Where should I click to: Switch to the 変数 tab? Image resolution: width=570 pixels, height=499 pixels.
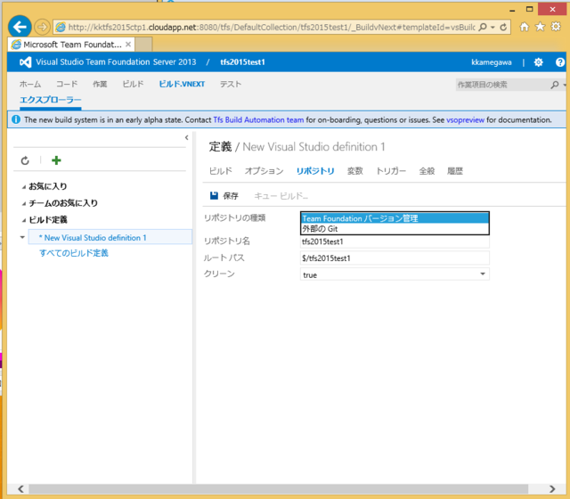pos(354,171)
